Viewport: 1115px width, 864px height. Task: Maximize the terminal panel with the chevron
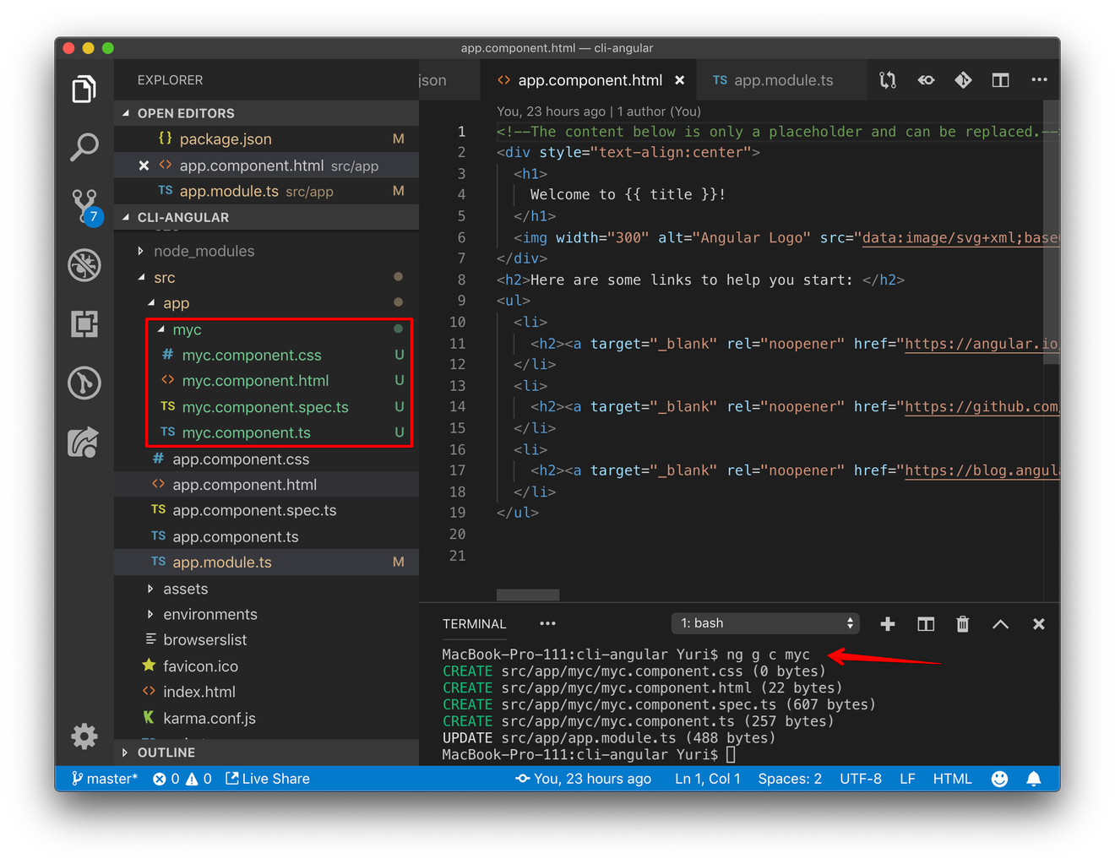tap(1000, 623)
